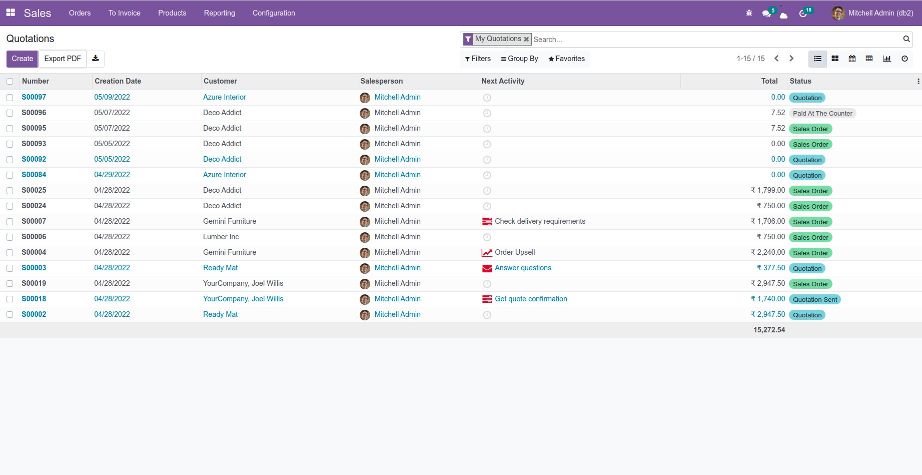The width and height of the screenshot is (922, 475).
Task: Open the Configuration menu
Action: (274, 13)
